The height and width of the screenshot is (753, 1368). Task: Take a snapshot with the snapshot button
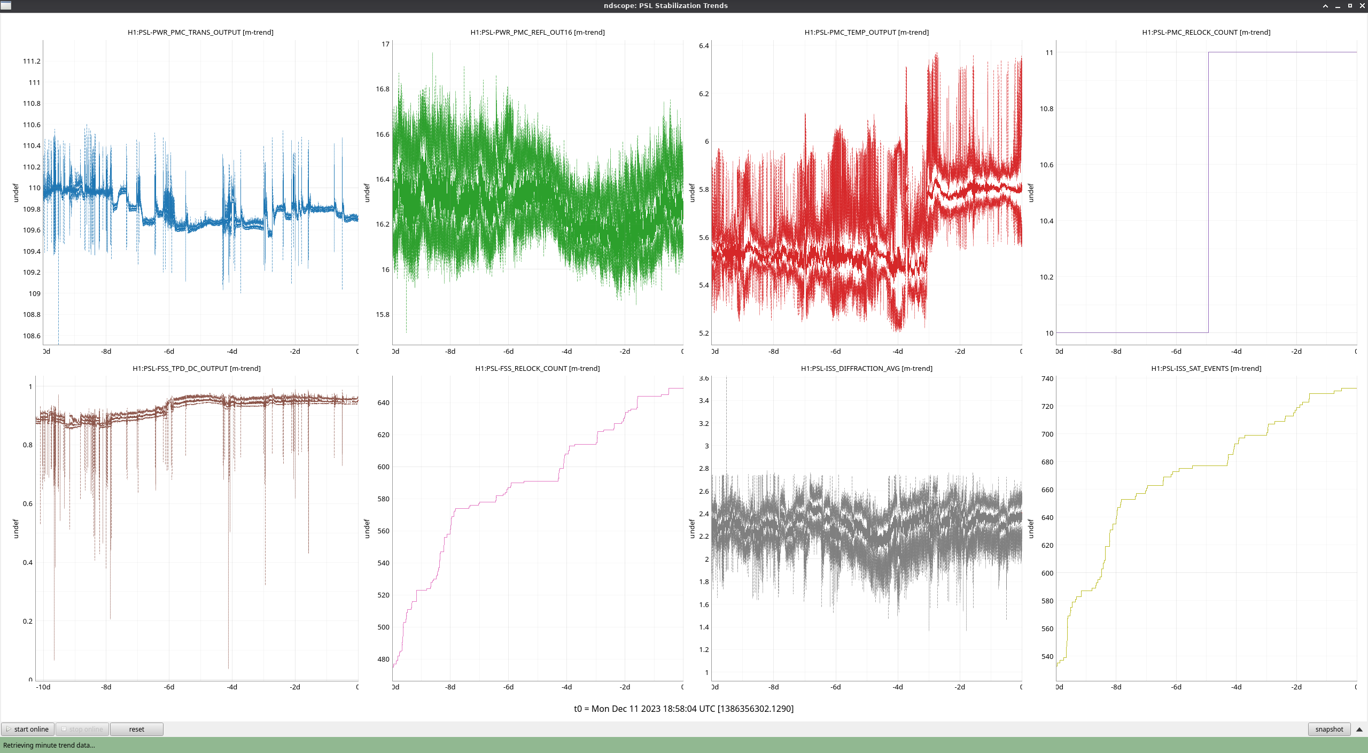[x=1328, y=729]
